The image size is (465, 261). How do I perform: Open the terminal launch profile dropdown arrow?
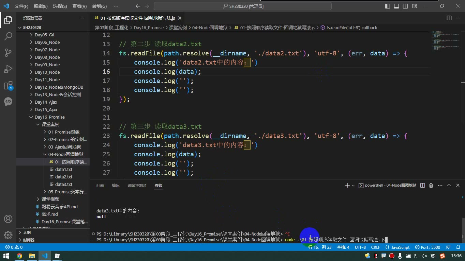tap(353, 186)
